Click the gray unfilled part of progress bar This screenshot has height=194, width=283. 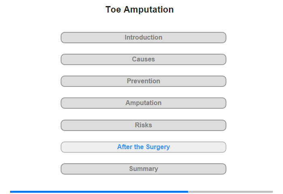[x=230, y=192]
